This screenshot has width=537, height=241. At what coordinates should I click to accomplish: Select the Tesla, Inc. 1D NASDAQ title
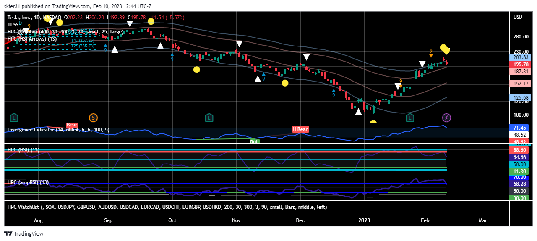point(34,18)
